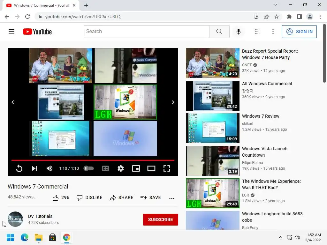The height and width of the screenshot is (245, 327).
Task: Open the taskbar clock and date
Action: coord(313,237)
